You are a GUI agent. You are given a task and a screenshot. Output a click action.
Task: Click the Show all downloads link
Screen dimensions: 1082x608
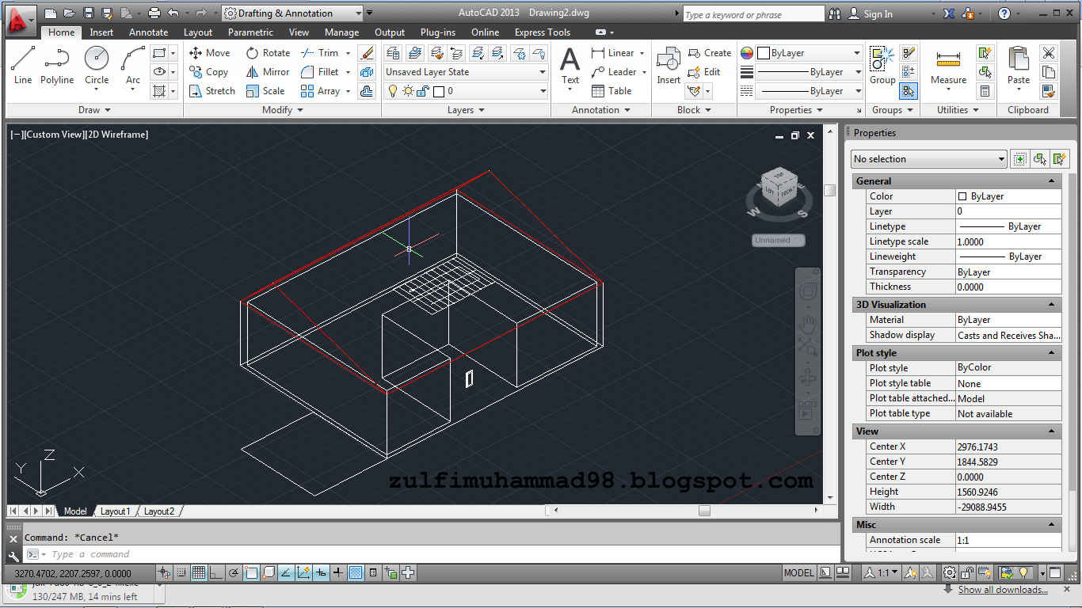1003,589
